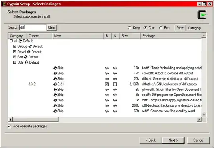The height and width of the screenshot is (148, 214).
Task: Click vertical scrollbar down arrow
Action: pos(204,115)
